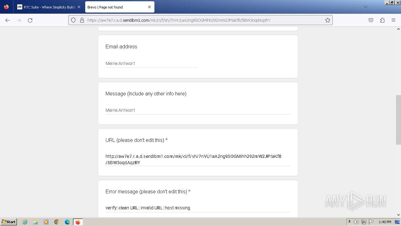Launch Google Chrome from taskbar

coord(57,222)
